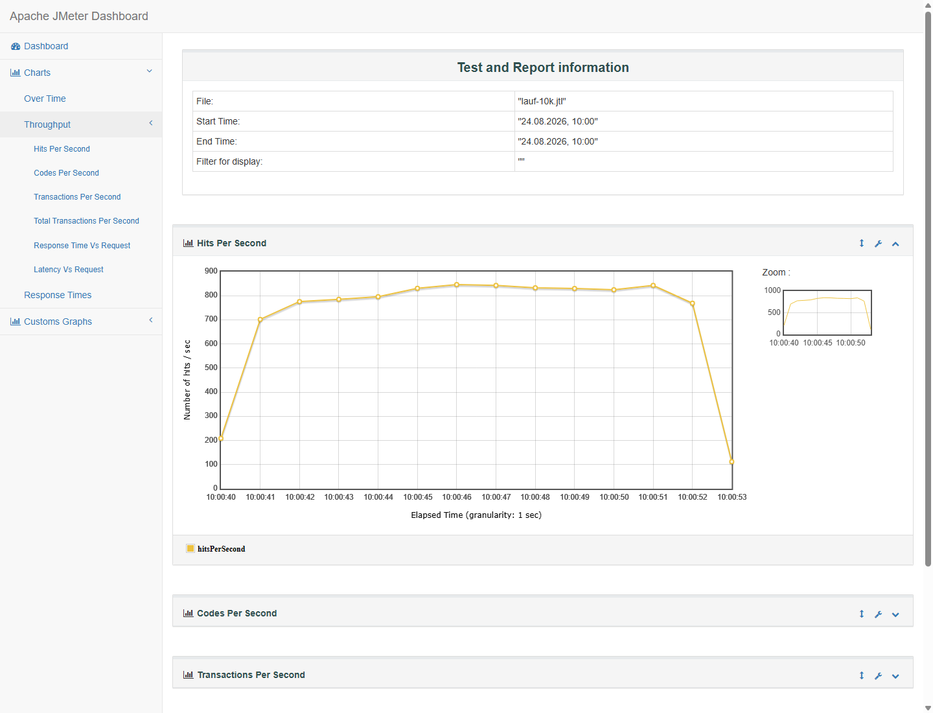The height and width of the screenshot is (713, 933).
Task: Click the file name "lauf-10k.jtl" cell
Action: pos(704,101)
